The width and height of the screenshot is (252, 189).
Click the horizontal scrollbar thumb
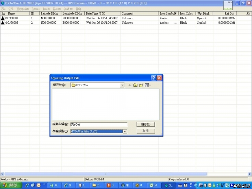pos(106,174)
